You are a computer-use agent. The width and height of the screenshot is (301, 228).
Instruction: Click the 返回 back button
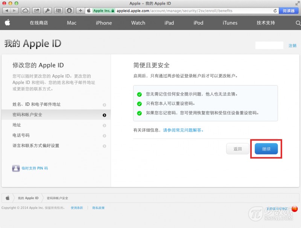[x=238, y=149]
